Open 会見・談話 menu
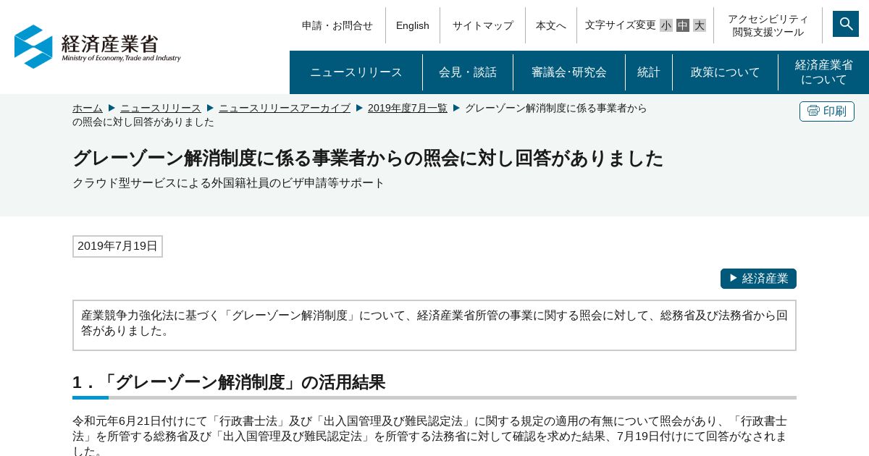The height and width of the screenshot is (456, 869). pos(468,72)
